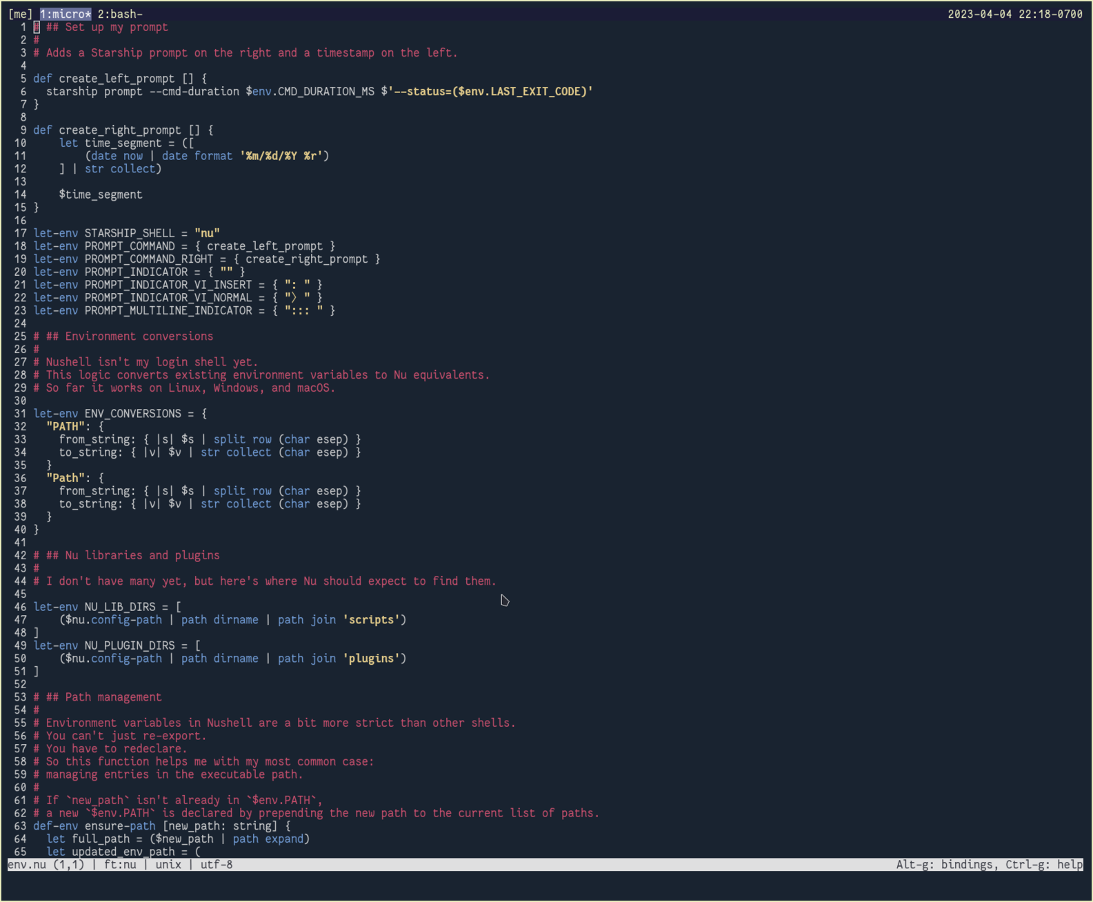Click '$time_segment' on line 14
Screen dimensions: 1093x902
101,194
